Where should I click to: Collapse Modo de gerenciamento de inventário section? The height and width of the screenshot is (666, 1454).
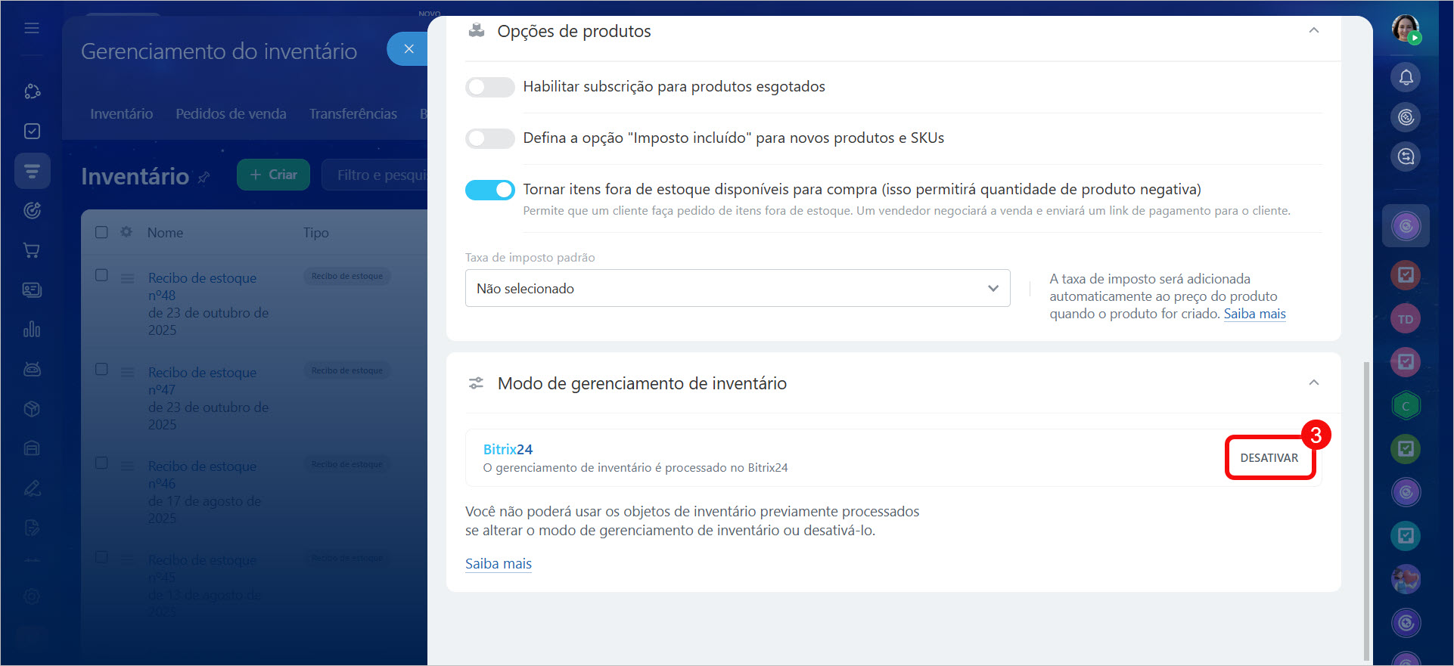1313,383
